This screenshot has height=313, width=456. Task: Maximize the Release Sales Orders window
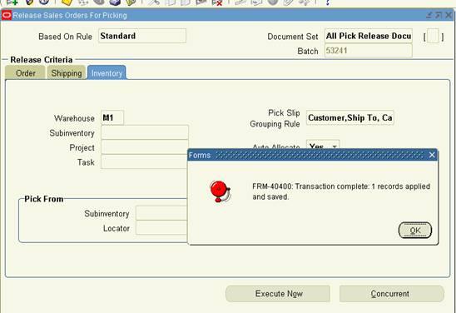(439, 15)
